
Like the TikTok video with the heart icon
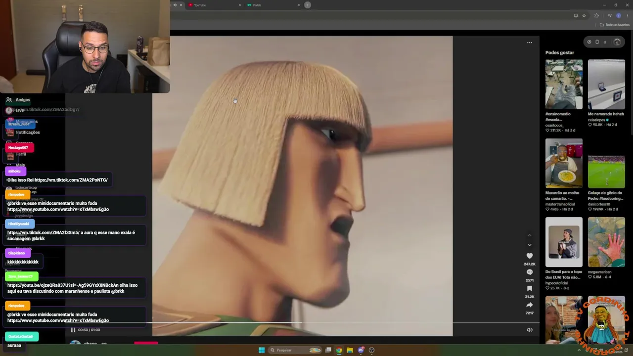[x=529, y=256]
